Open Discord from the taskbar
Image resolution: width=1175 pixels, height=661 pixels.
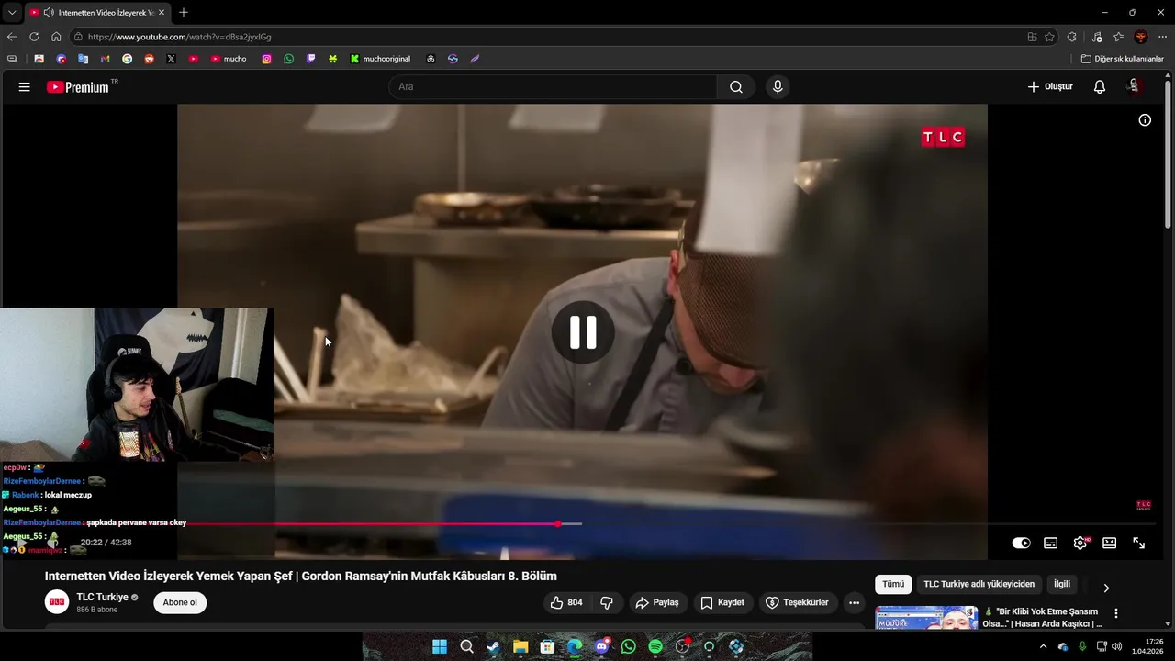601,646
